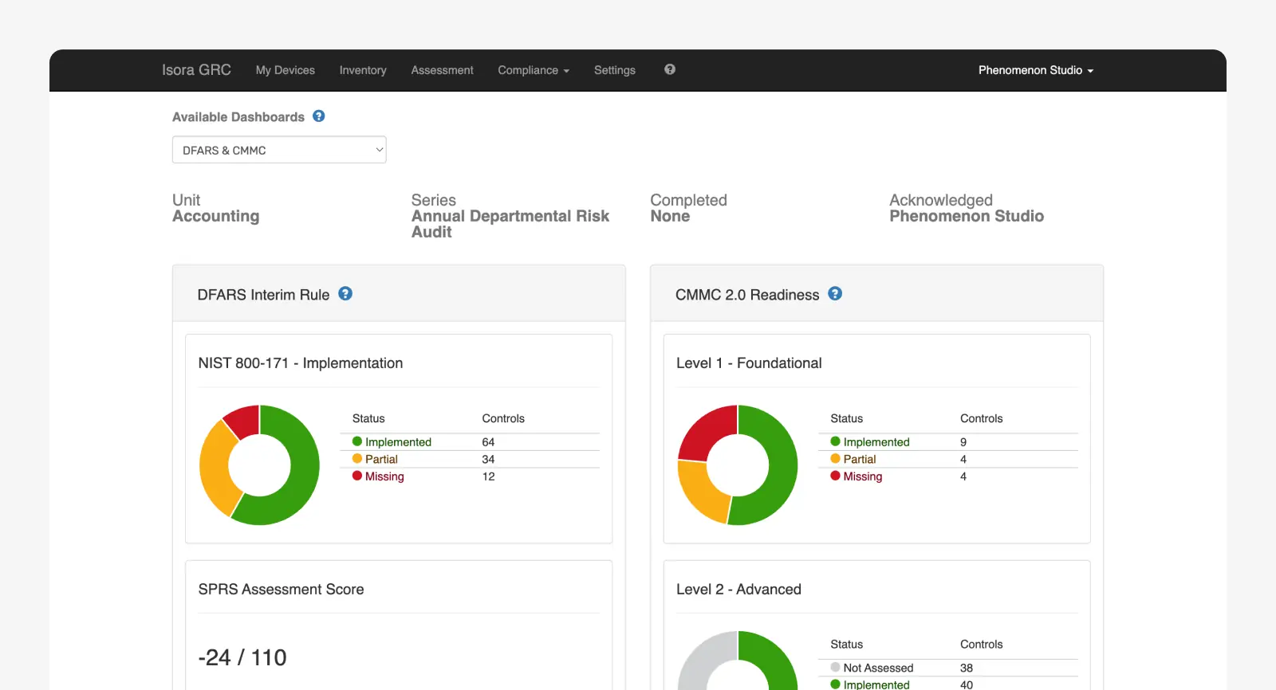Click the SPRS Assessment Score heading
This screenshot has width=1276, height=690.
point(281,590)
